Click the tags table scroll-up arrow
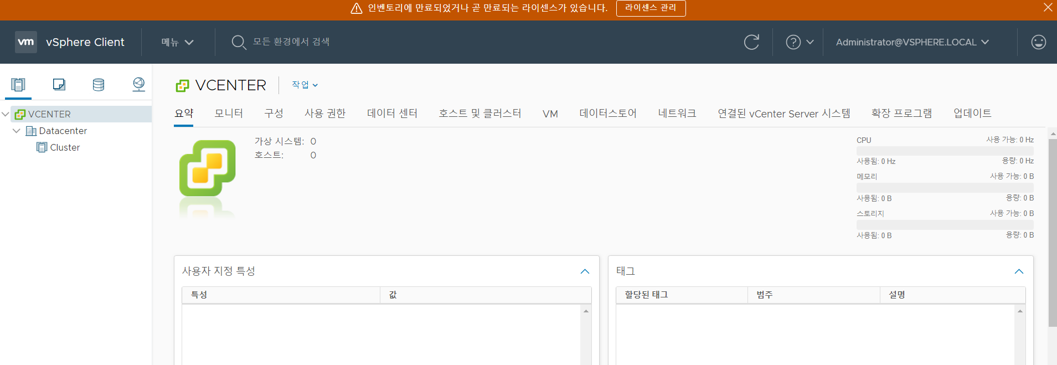Viewport: 1057px width, 365px height. pos(1020,311)
